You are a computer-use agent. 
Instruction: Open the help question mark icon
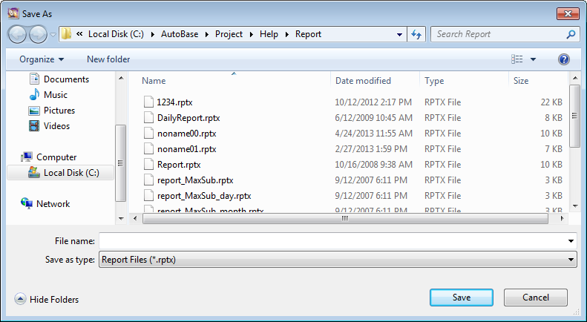click(x=563, y=59)
